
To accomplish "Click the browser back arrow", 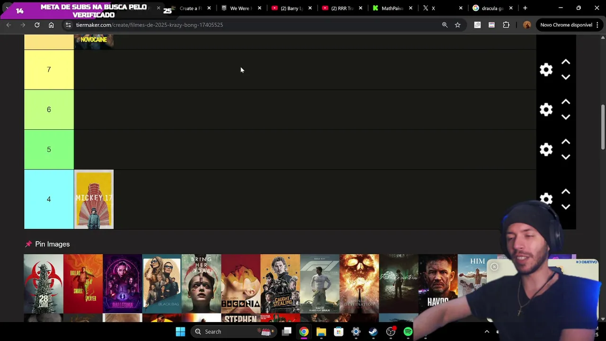I will [9, 25].
